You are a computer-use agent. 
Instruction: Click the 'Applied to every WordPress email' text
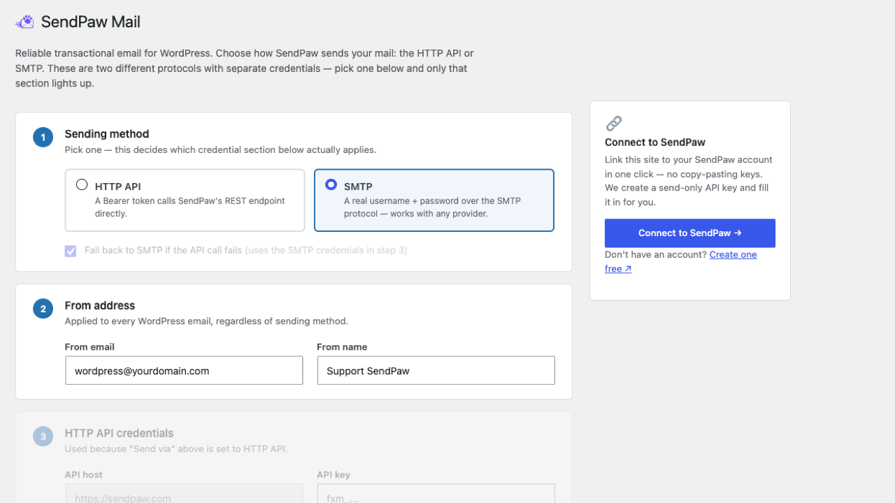tap(206, 321)
